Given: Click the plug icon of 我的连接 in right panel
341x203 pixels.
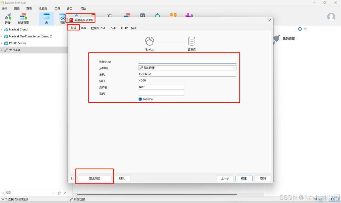Looking at the screenshot, I should [276, 40].
